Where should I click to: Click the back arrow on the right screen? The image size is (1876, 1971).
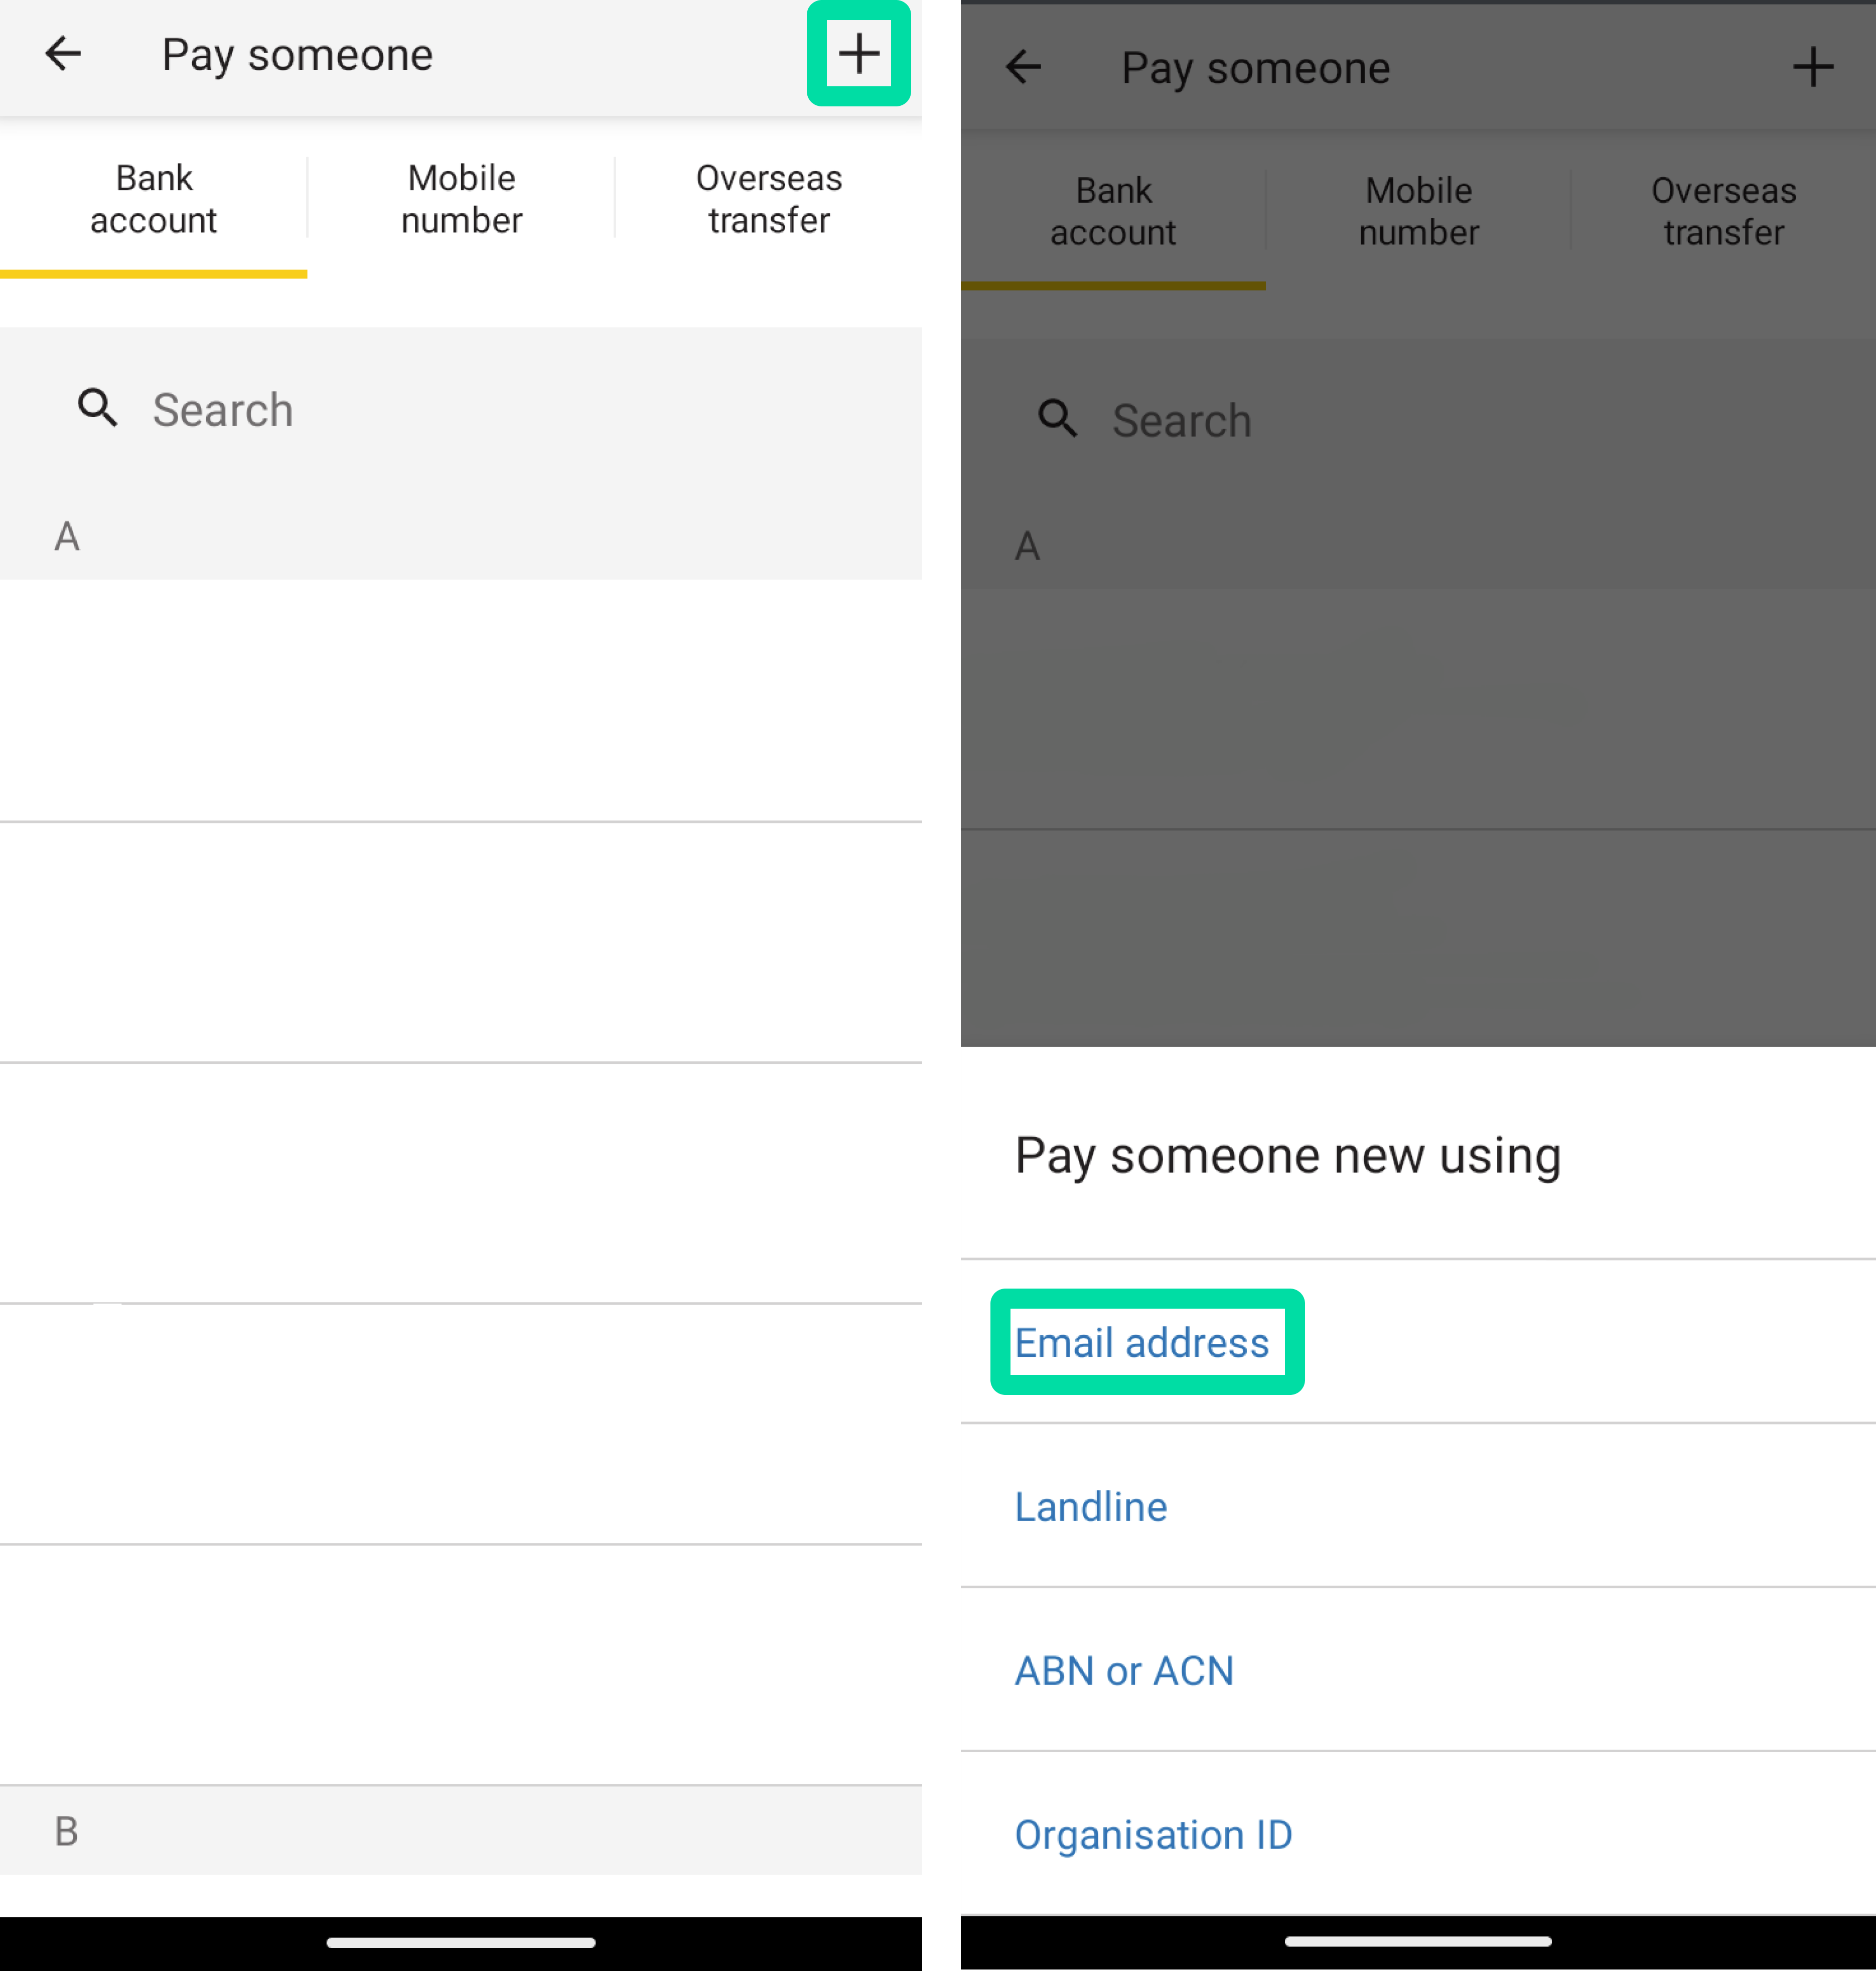(x=1023, y=68)
